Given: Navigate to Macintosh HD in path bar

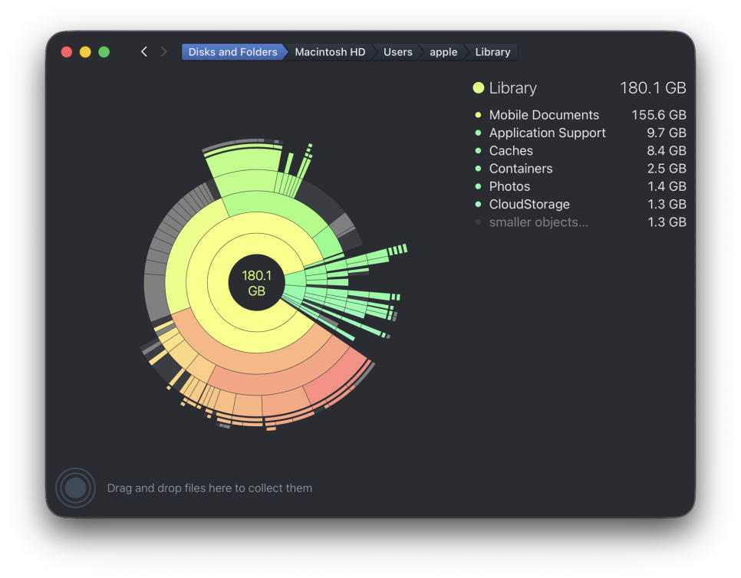Looking at the screenshot, I should point(330,52).
